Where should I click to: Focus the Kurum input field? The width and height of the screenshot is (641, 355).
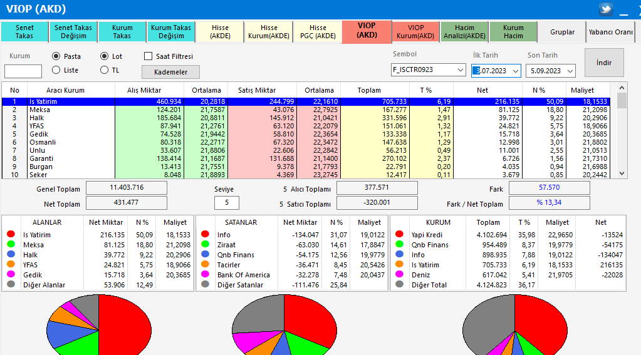(23, 71)
